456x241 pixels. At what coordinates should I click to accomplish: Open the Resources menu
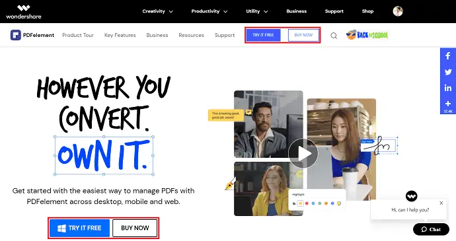[x=192, y=35]
